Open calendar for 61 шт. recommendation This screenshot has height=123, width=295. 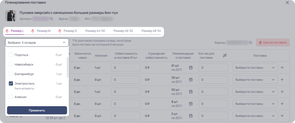click(191, 67)
